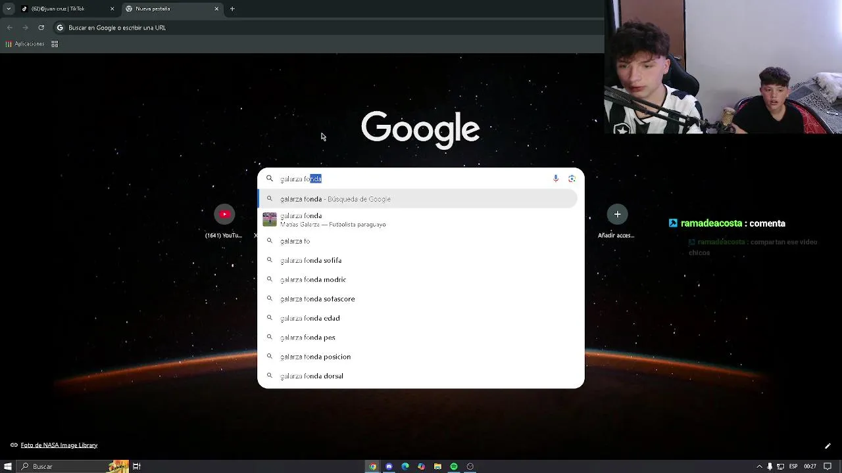Close the TikTok tab
842x473 pixels.
pos(112,9)
